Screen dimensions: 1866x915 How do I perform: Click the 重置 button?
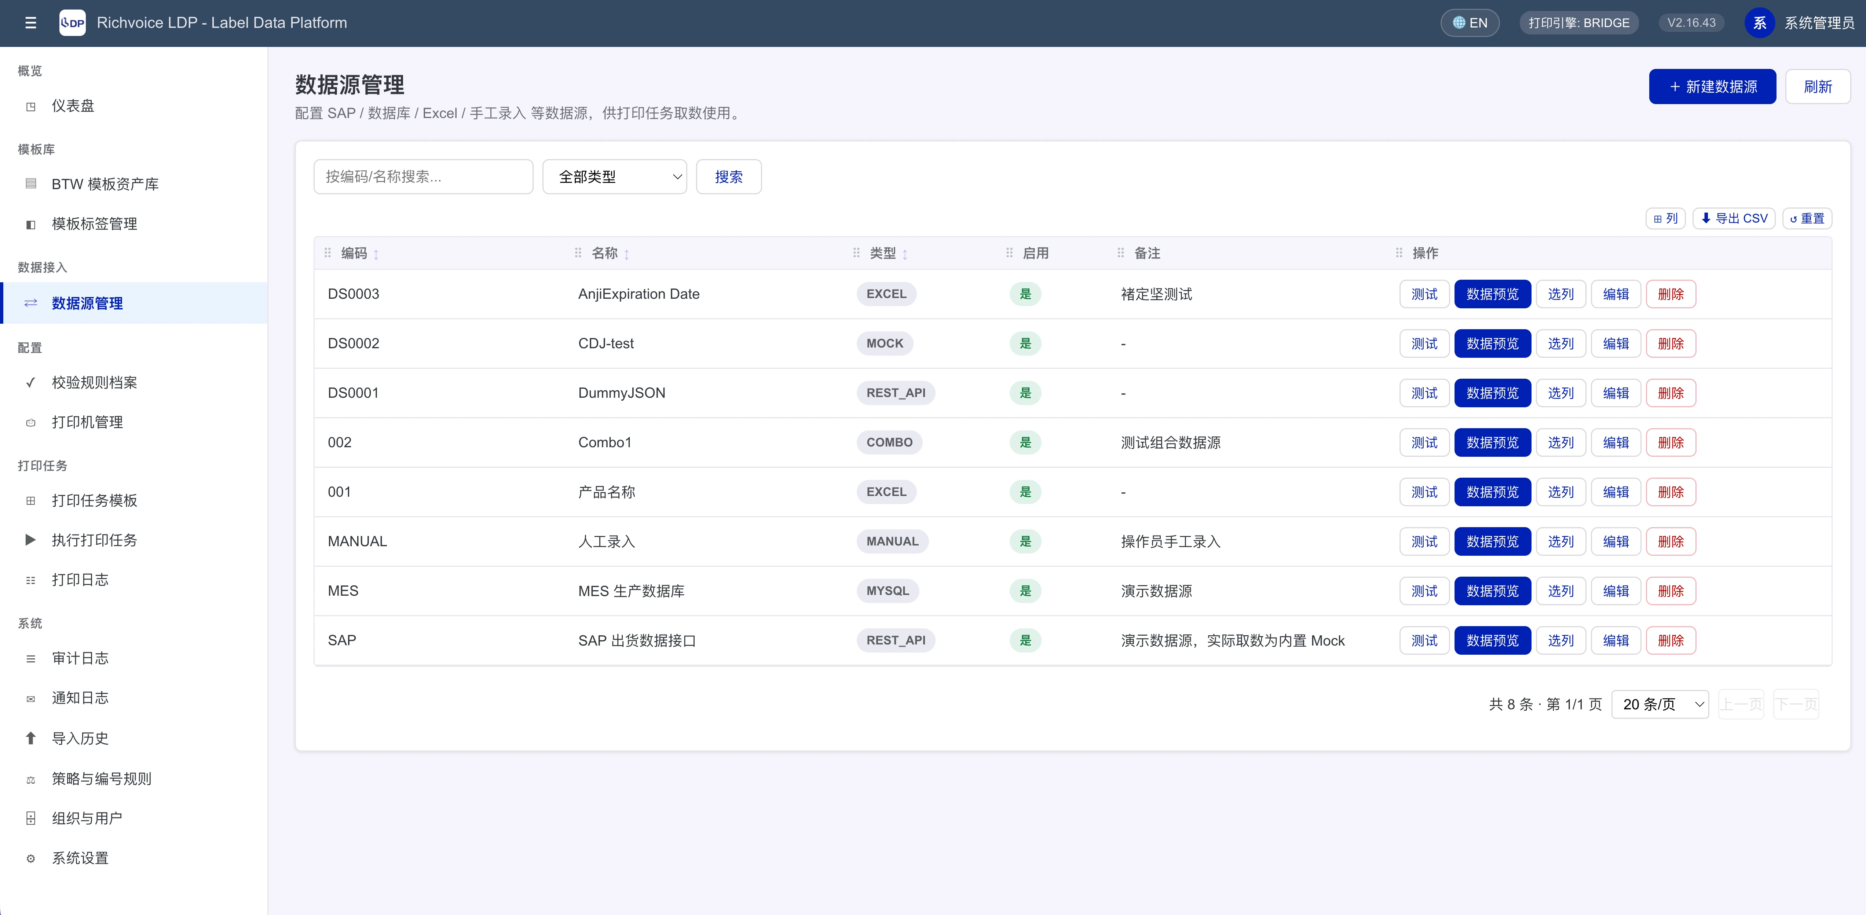(x=1807, y=218)
